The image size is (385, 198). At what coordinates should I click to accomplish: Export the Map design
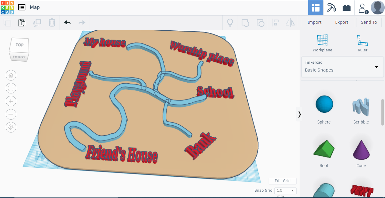(x=341, y=22)
